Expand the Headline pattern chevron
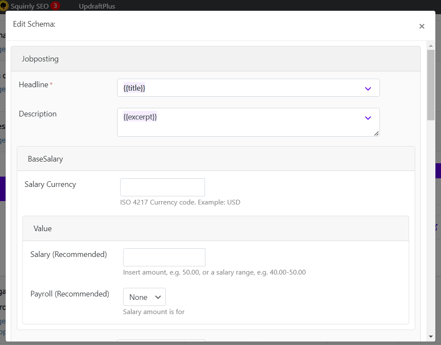This screenshot has height=345, width=441. [x=368, y=89]
